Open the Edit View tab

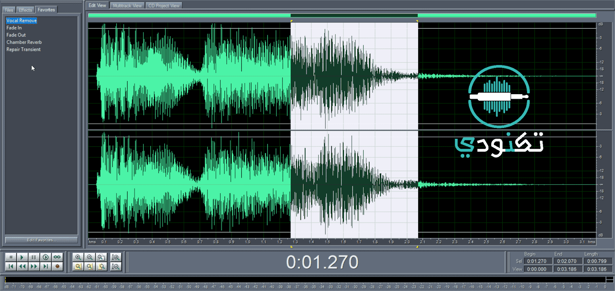click(x=97, y=5)
